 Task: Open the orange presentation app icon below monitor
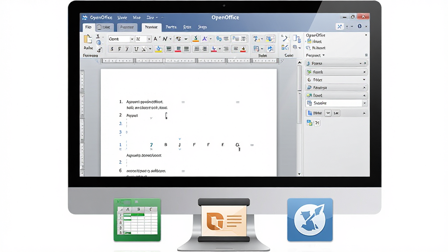(224, 220)
